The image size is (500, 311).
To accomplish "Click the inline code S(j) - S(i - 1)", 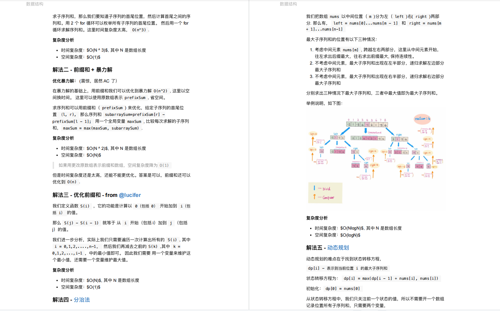I will pyautogui.click(x=81, y=223).
